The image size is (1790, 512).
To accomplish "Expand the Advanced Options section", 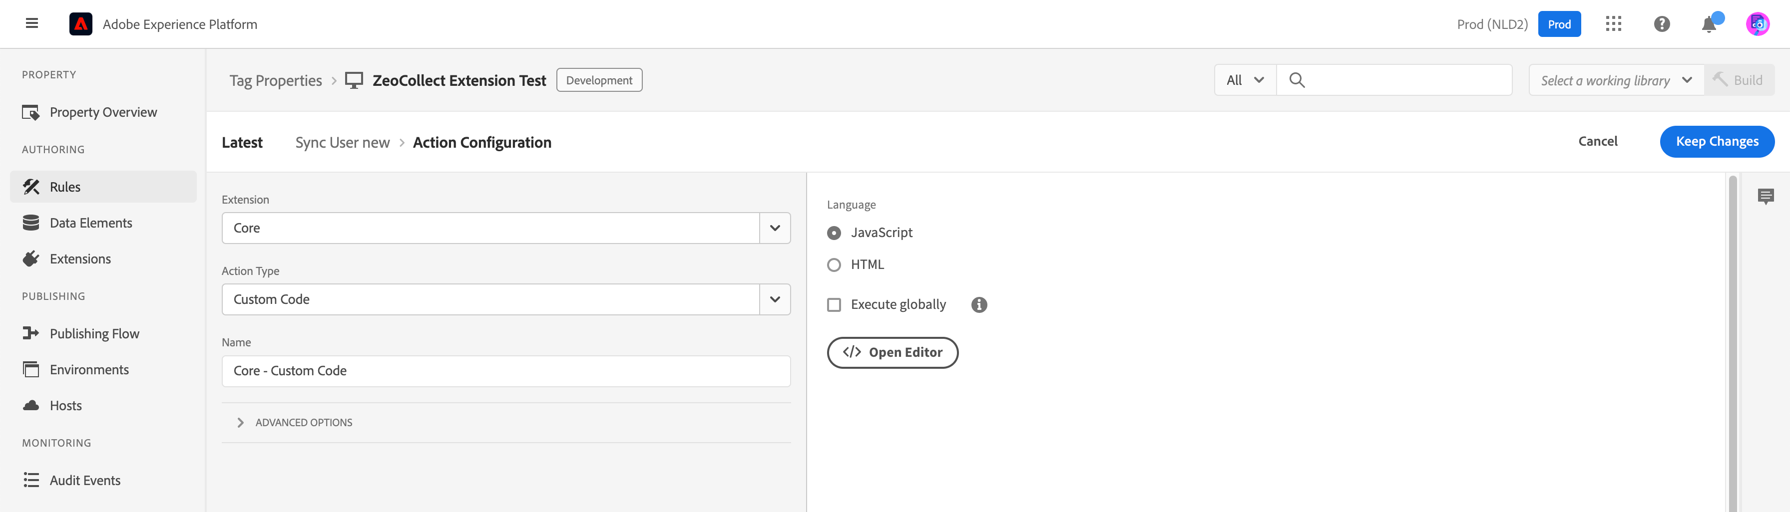I will [x=506, y=422].
